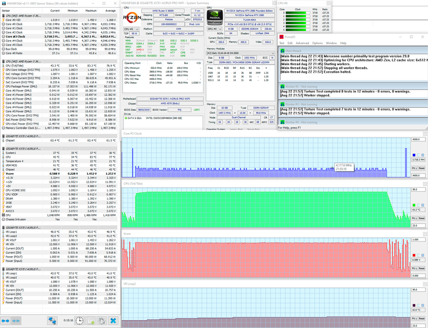
Task: Collapse the GIGABYTE group above the Chipset 62.4 °C row
Action: [3, 136]
